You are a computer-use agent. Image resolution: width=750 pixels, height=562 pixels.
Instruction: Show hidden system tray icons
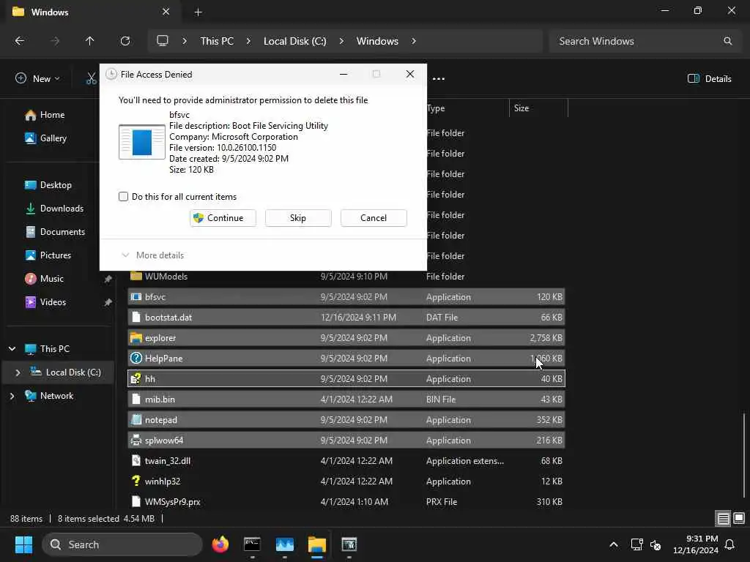(614, 544)
